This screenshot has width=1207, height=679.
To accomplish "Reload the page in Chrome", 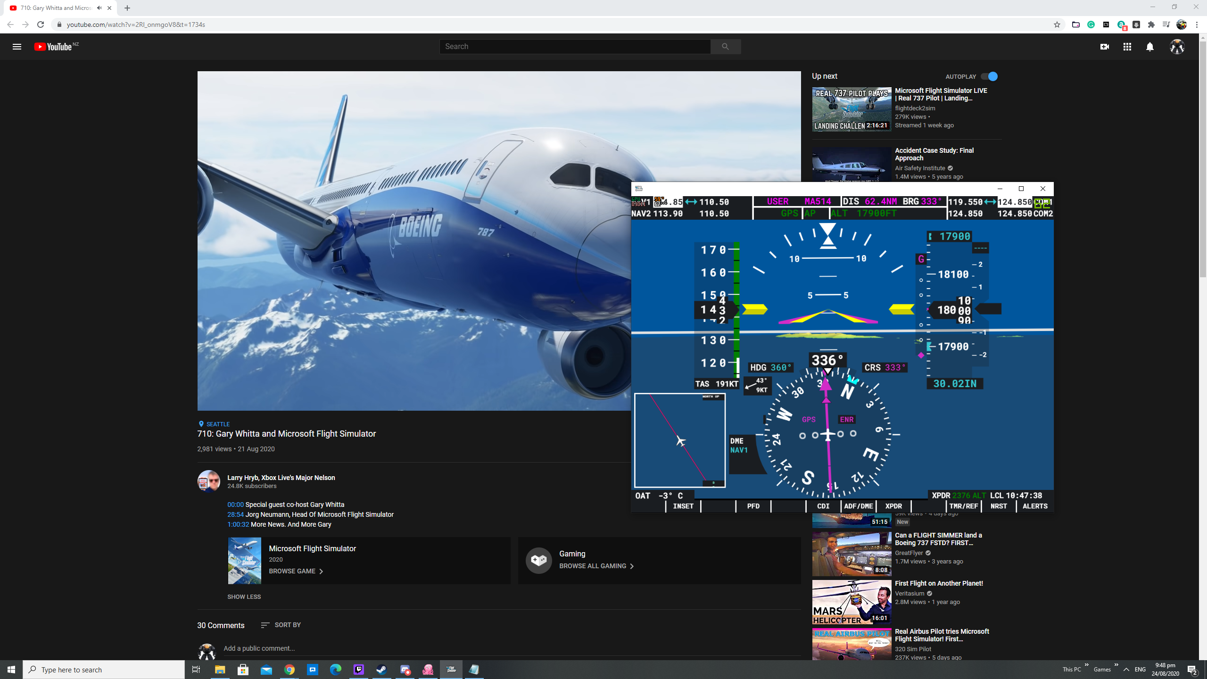I will pos(41,25).
